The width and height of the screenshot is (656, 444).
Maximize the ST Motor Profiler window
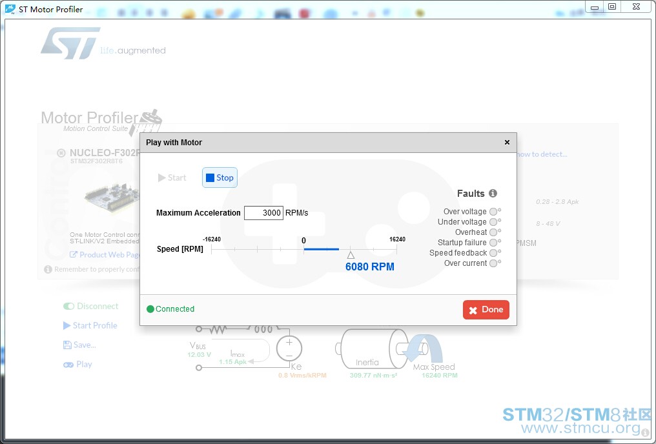pyautogui.click(x=612, y=6)
